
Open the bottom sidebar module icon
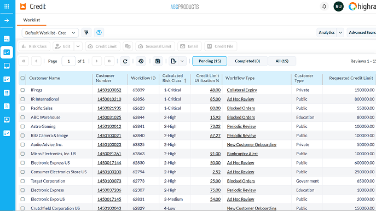7,133
